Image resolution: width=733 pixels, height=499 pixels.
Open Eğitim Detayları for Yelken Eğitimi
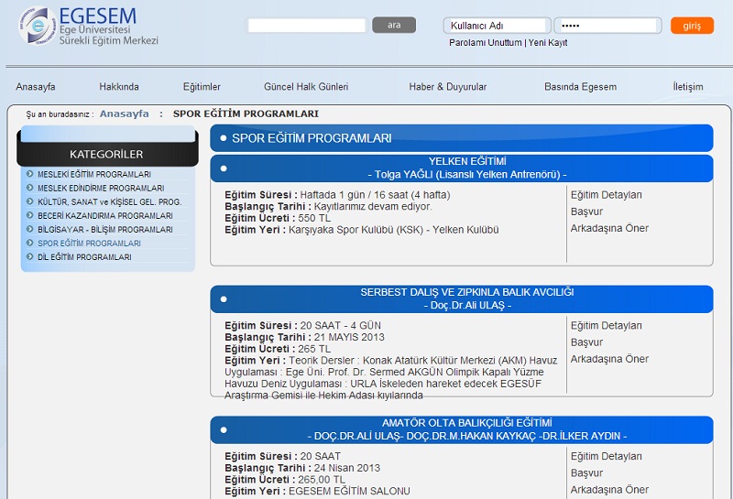(607, 195)
